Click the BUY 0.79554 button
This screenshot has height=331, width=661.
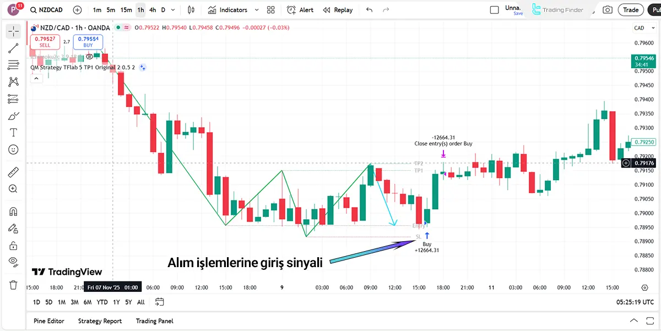(x=88, y=41)
